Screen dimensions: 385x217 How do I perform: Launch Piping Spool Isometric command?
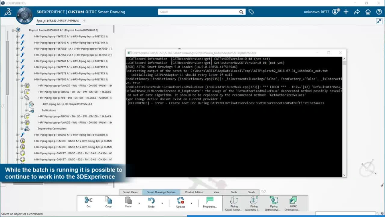[x=234, y=204]
